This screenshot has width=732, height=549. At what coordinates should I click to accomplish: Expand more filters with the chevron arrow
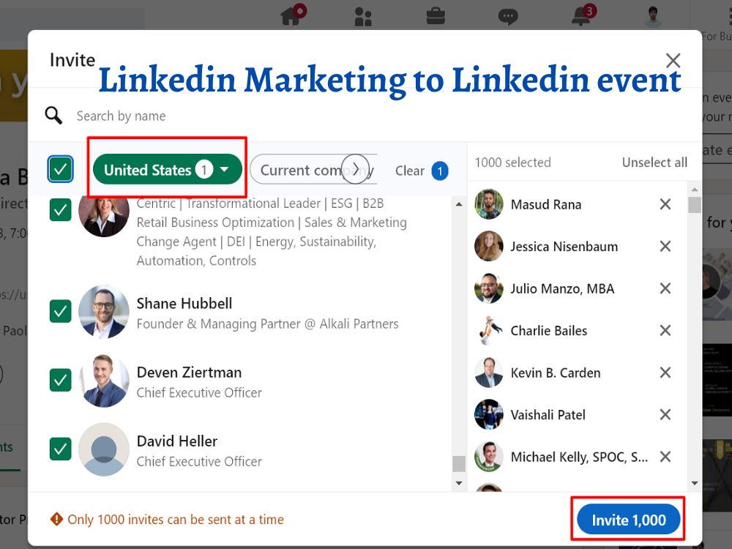(x=358, y=169)
